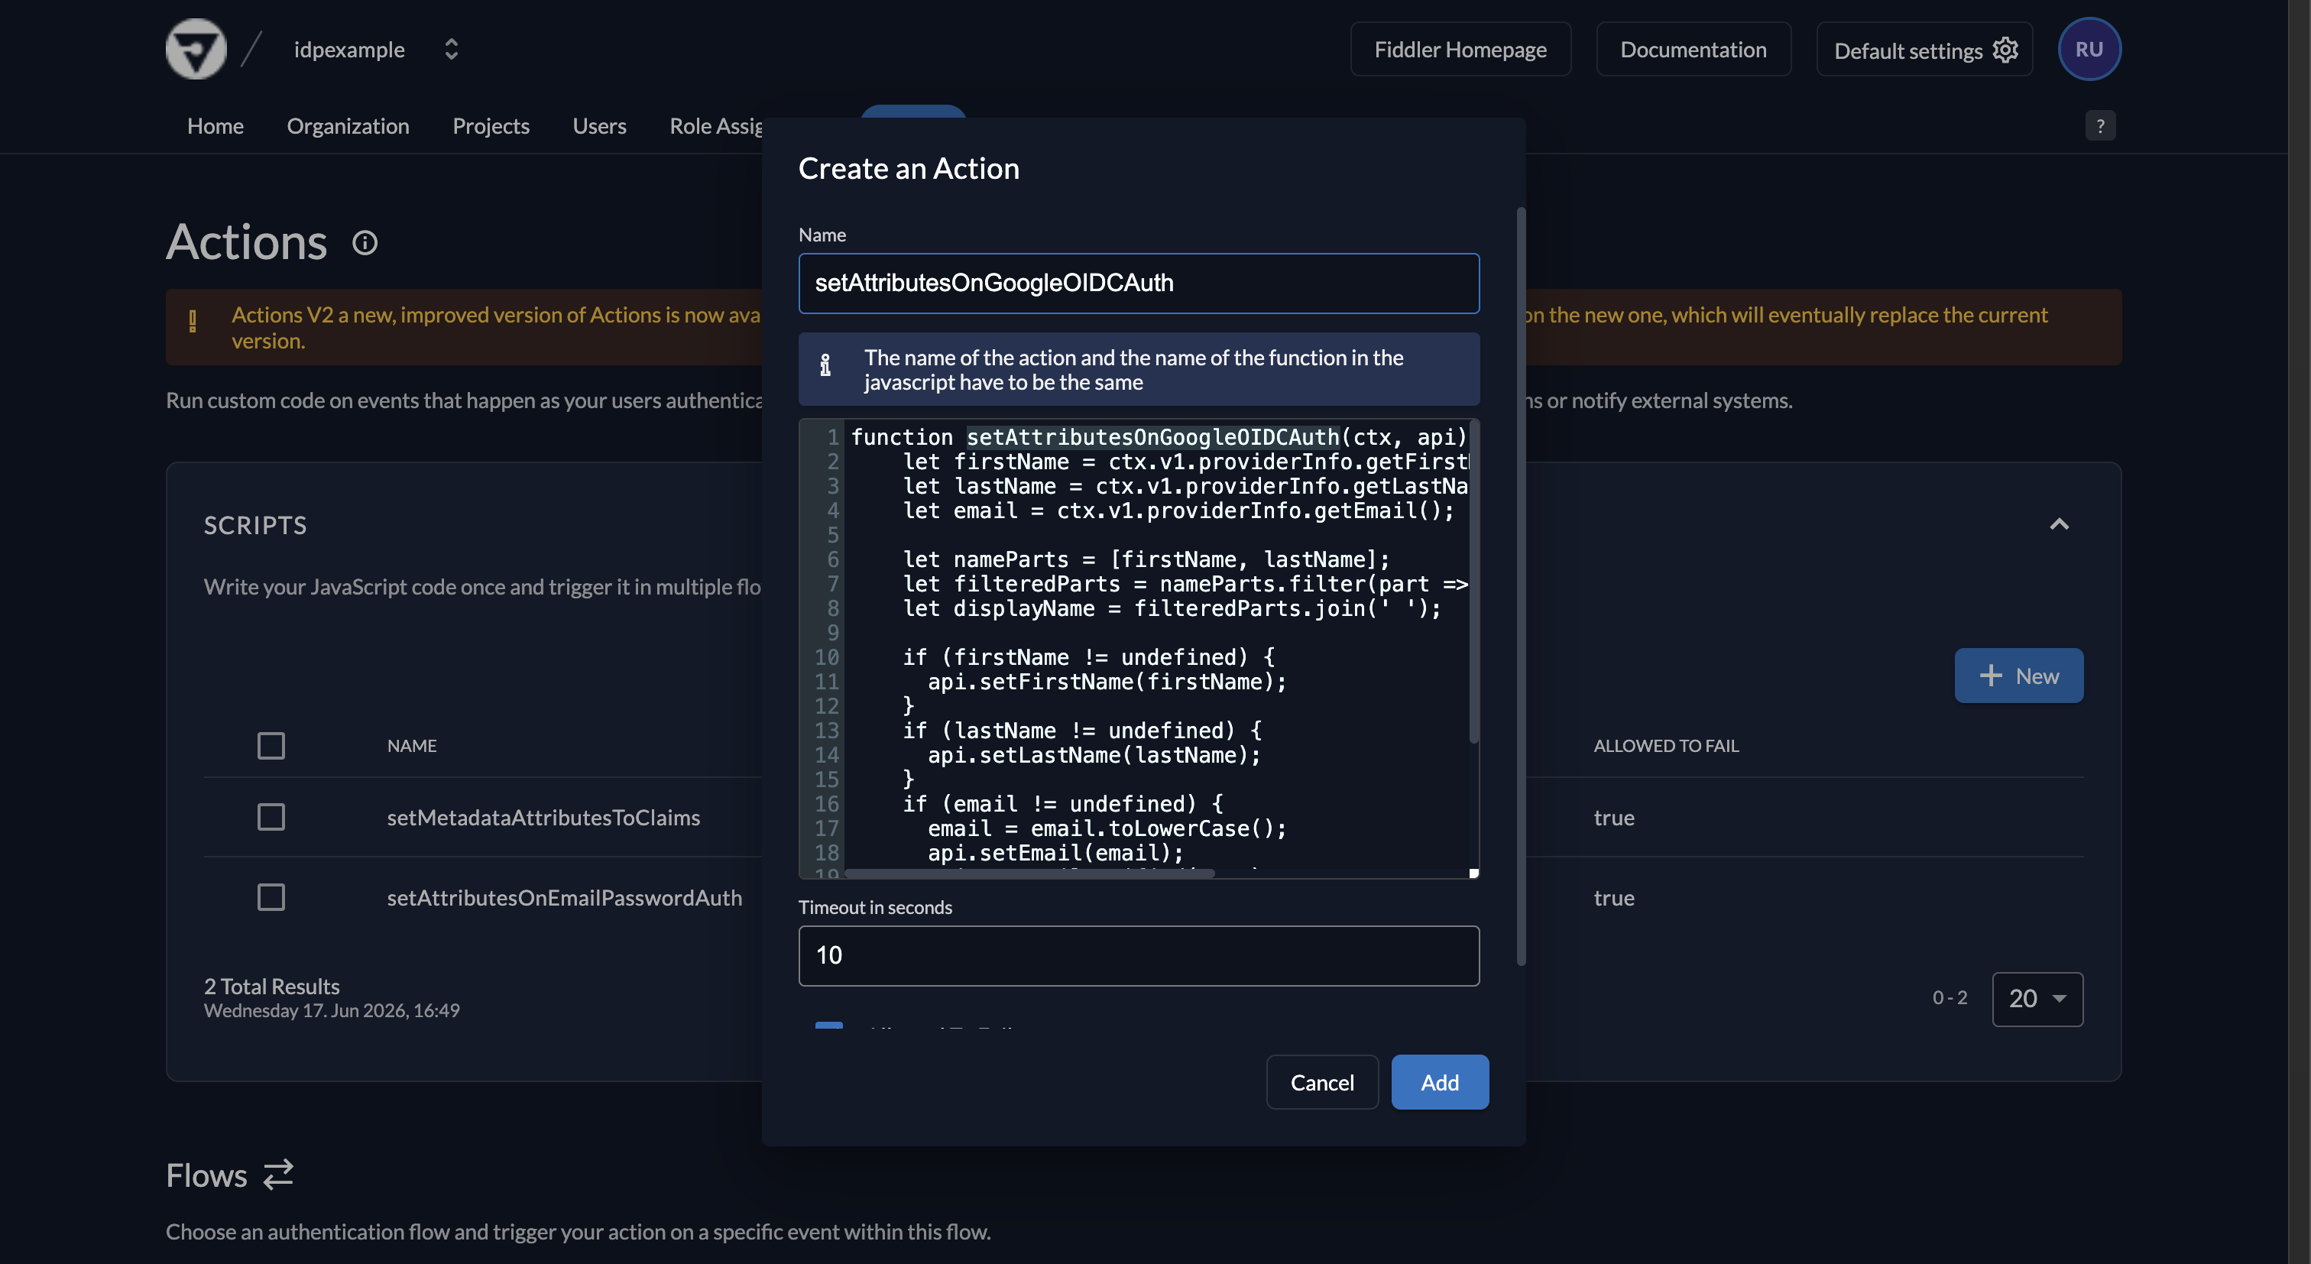The height and width of the screenshot is (1264, 2311).
Task: Click the action Name input field
Action: (x=1139, y=284)
